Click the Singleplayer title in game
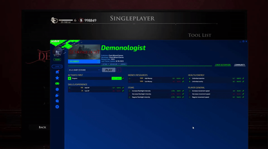Screen dimensions: 268x149 [132, 18]
